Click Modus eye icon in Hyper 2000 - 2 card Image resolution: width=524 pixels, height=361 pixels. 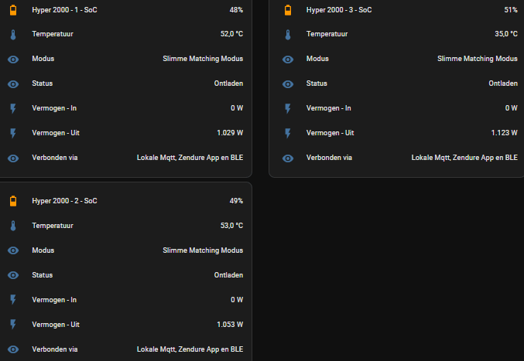[13, 250]
